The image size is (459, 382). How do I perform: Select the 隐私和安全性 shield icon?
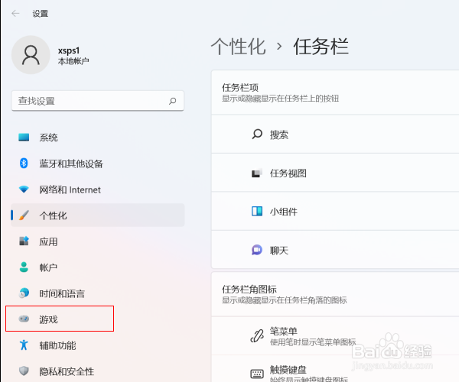pyautogui.click(x=24, y=371)
